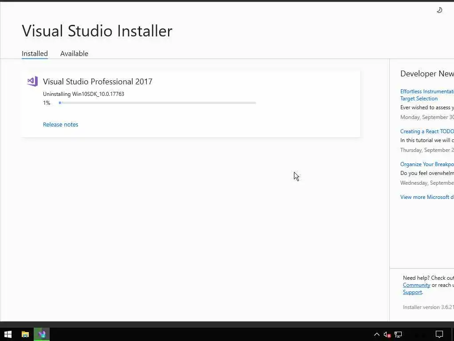
Task: Click View more Microsoft developer news link
Action: 427,197
